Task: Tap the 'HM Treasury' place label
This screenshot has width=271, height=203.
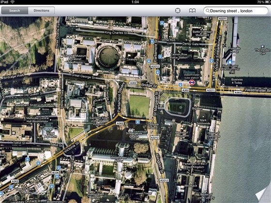Action: pos(130,59)
